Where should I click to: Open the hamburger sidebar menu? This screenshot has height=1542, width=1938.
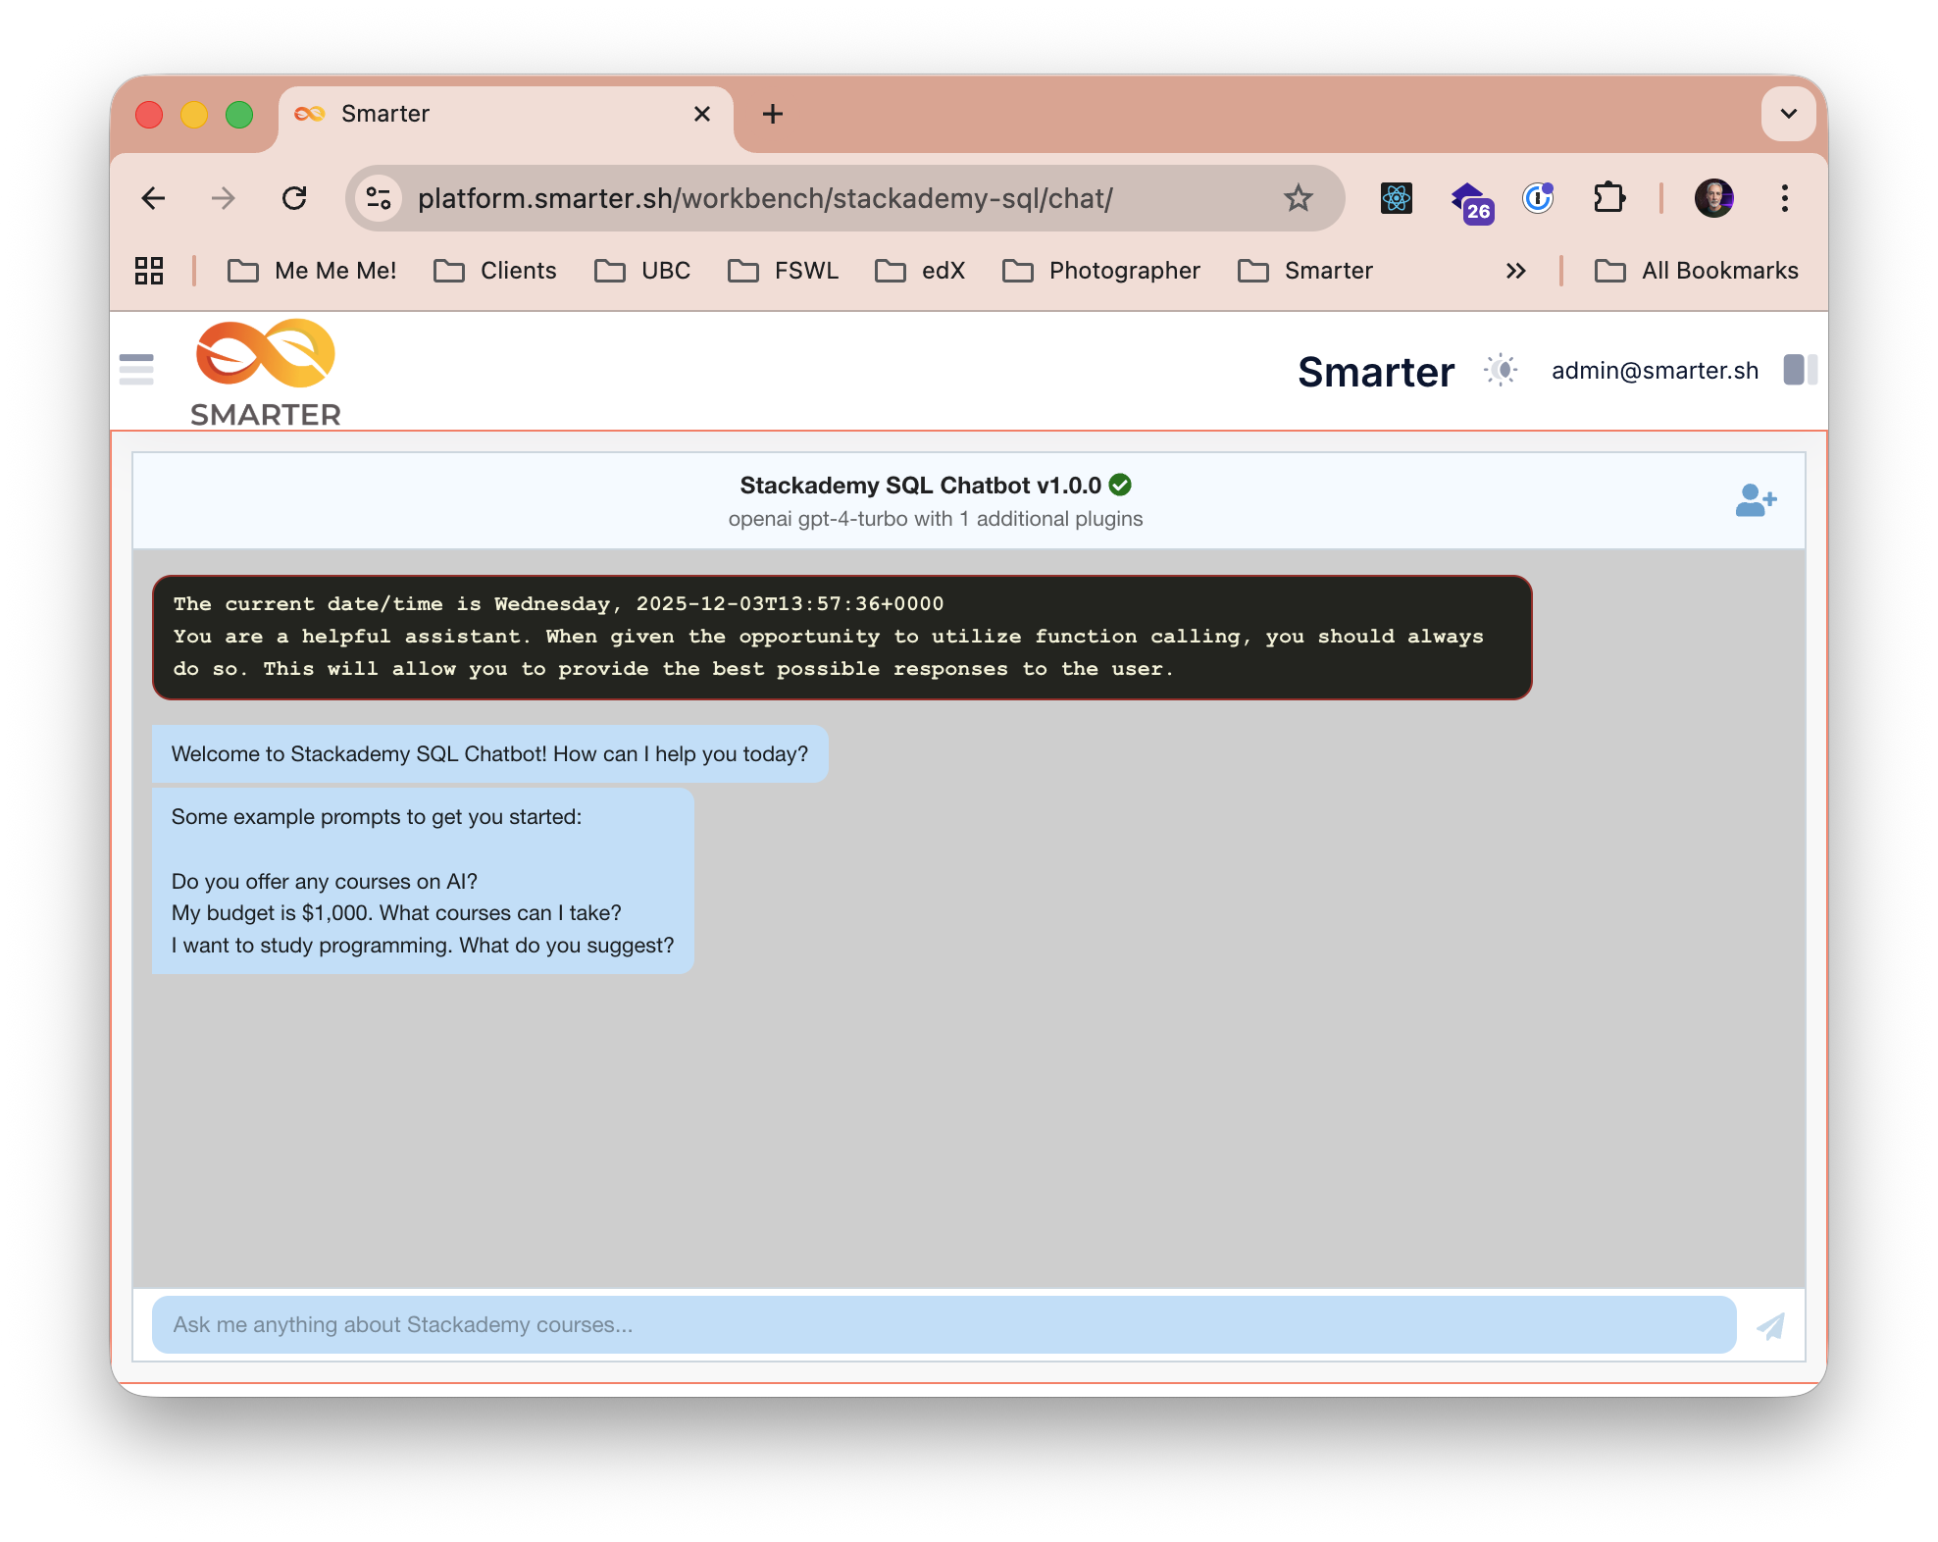point(136,370)
